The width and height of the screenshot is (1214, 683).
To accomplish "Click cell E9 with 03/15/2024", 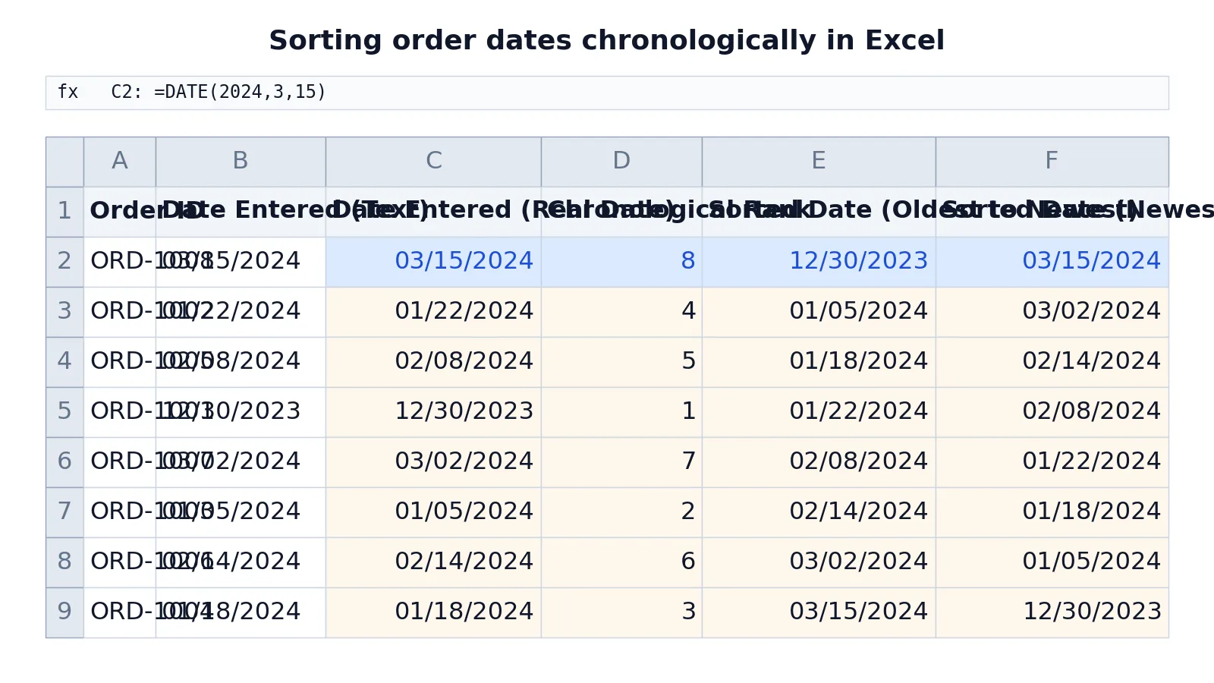I will coord(819,612).
